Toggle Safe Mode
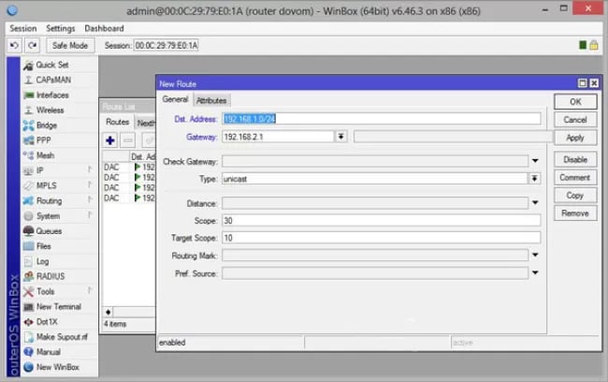The image size is (608, 382). click(70, 46)
